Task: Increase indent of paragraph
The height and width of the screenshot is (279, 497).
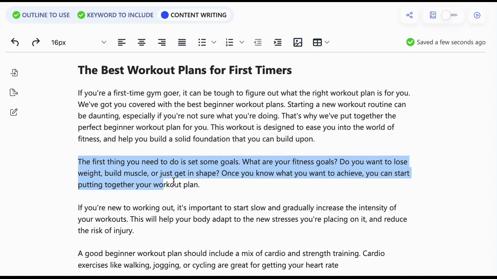Action: [278, 42]
